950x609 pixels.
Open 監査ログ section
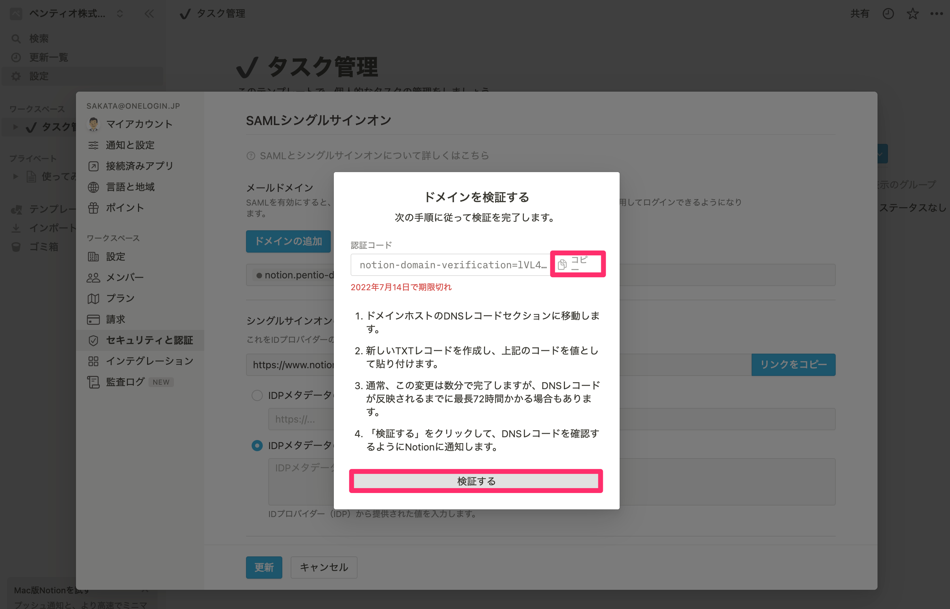point(125,382)
